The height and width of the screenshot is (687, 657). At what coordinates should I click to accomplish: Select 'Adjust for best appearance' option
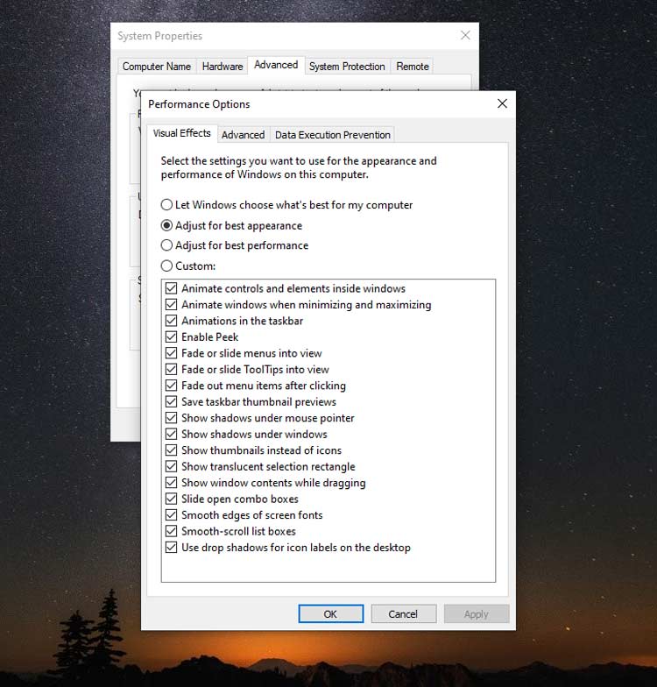click(x=167, y=225)
